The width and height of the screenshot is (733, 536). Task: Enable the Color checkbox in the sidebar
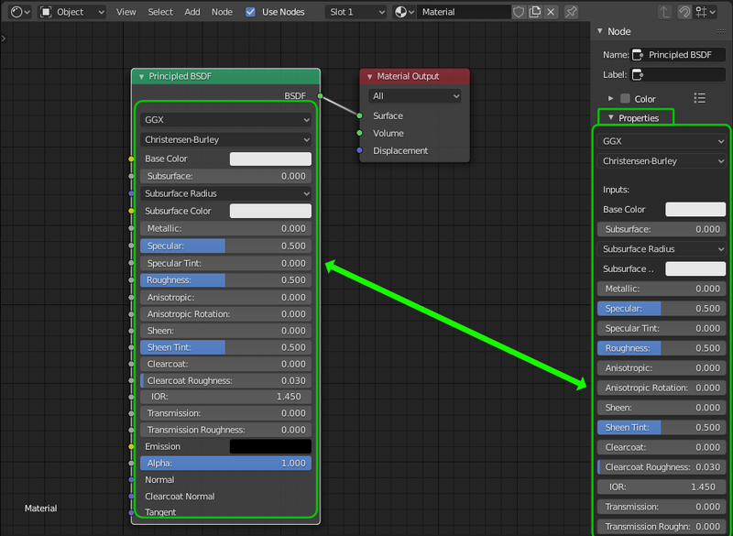click(x=625, y=99)
